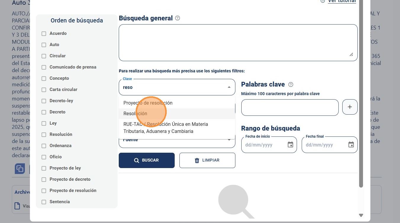Screen dimensions: 400x223
Task: Click the resize handle of the search textarea
Action: [351, 54]
